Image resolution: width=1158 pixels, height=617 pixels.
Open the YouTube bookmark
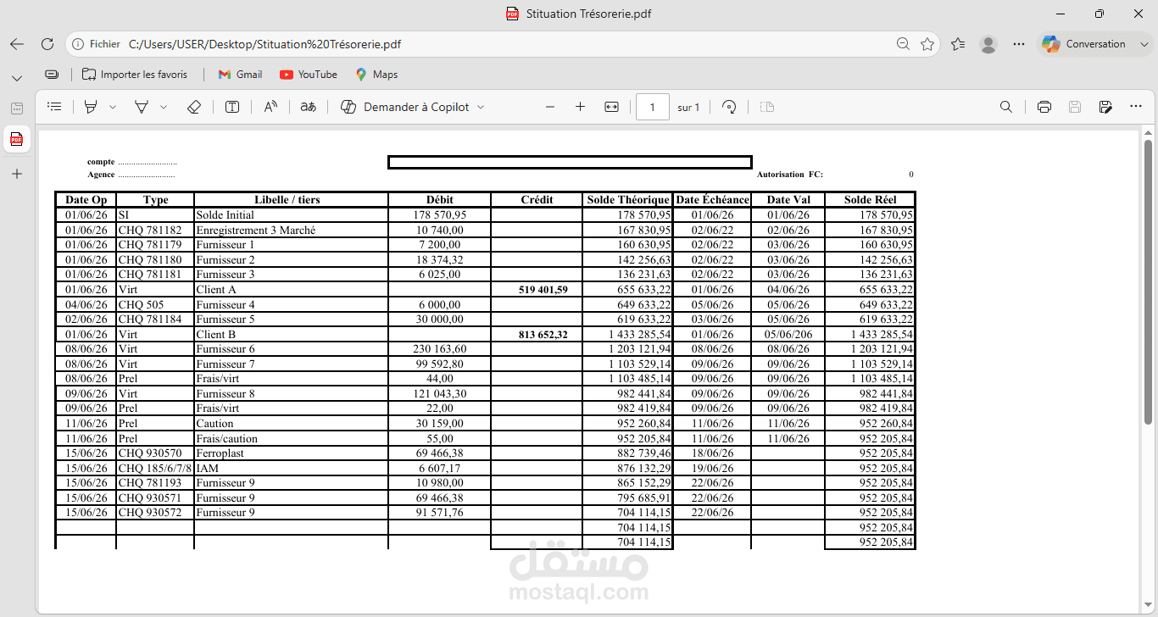click(309, 75)
